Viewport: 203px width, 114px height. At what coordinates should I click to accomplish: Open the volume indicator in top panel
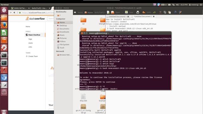click(177, 5)
